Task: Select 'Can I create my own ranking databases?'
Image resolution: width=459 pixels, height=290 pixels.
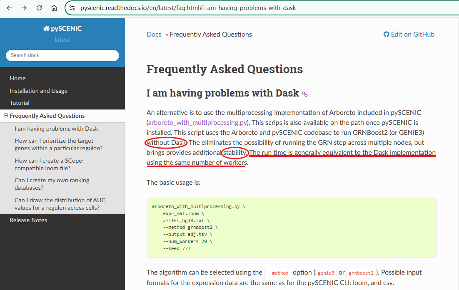Action: [52, 184]
